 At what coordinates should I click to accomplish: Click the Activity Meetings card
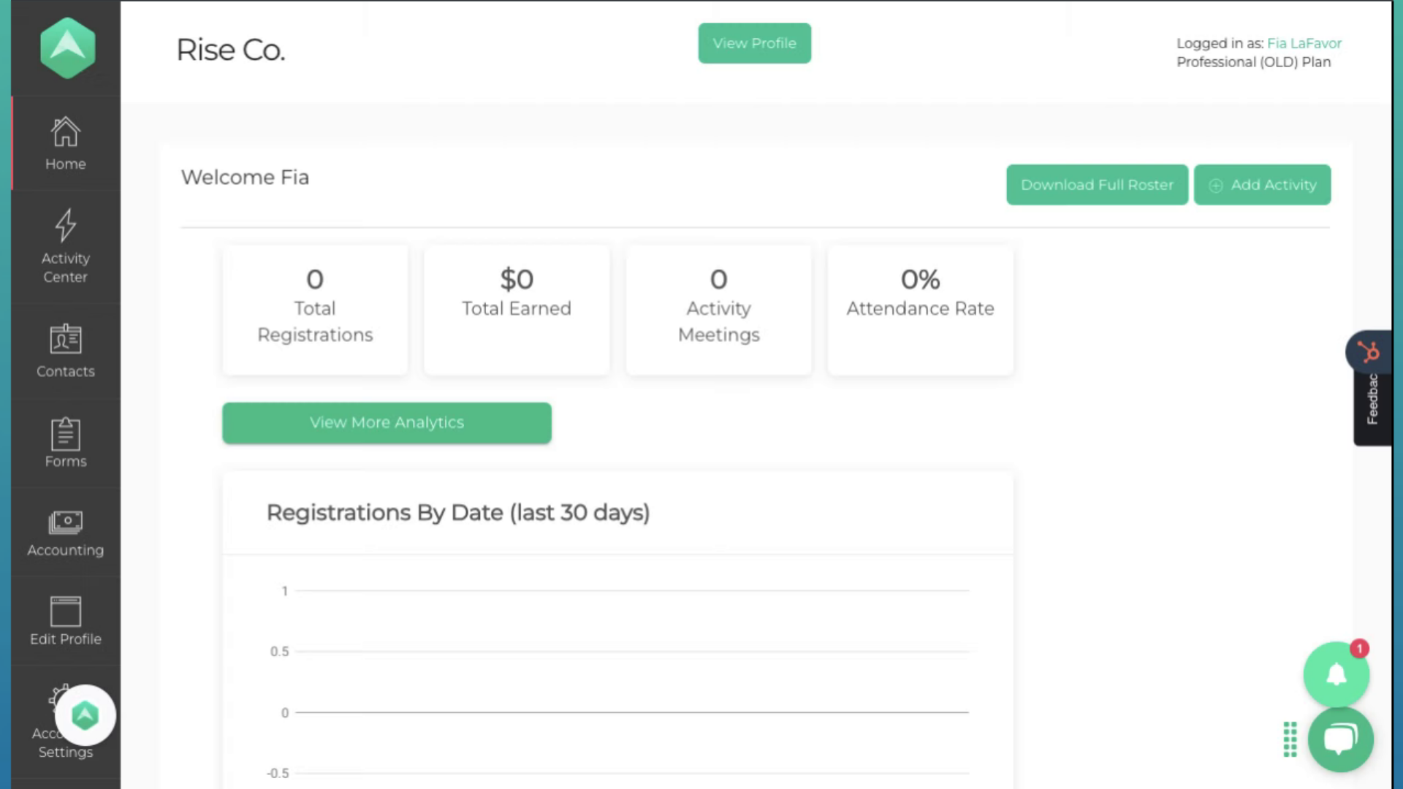(718, 310)
